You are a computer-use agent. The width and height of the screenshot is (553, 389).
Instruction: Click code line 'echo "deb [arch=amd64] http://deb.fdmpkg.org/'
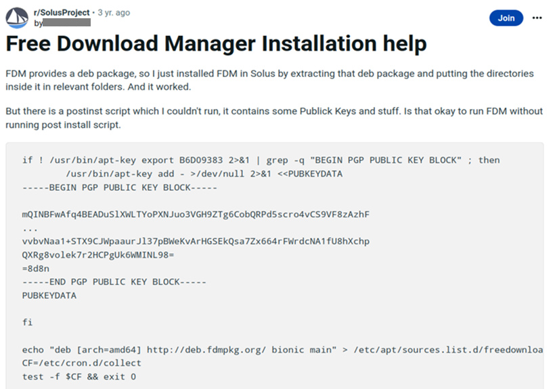(x=282, y=350)
